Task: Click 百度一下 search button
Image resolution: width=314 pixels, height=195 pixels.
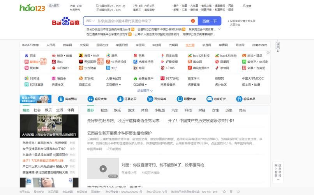Action: 210,21
